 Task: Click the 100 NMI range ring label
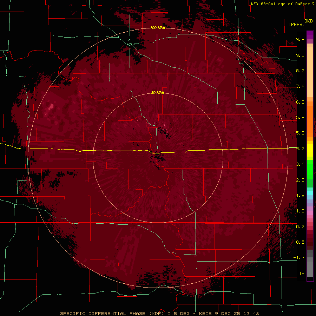tap(158, 28)
